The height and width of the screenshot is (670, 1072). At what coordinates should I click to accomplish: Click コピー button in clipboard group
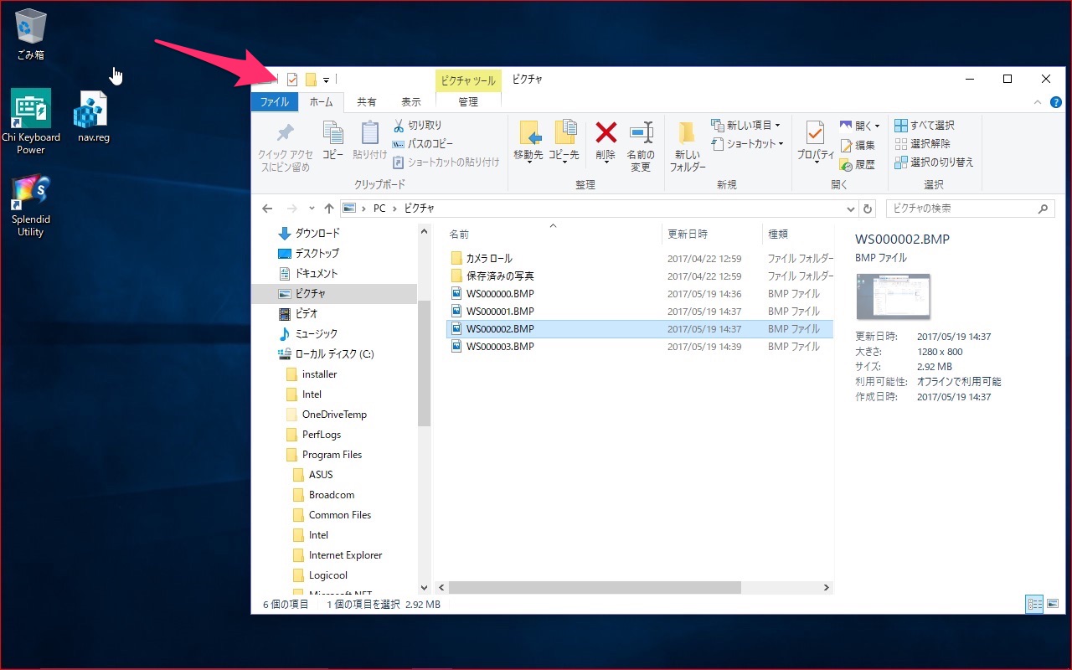(x=332, y=140)
